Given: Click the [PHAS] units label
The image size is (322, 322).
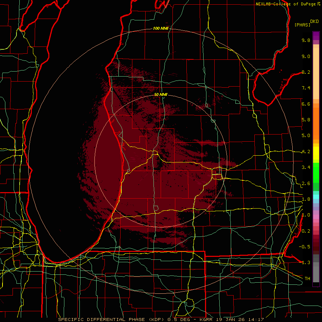Looking at the screenshot, I should coord(302,25).
